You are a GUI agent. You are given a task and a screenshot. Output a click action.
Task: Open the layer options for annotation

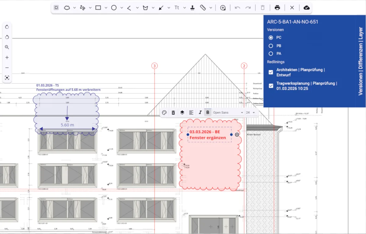pyautogui.click(x=182, y=112)
